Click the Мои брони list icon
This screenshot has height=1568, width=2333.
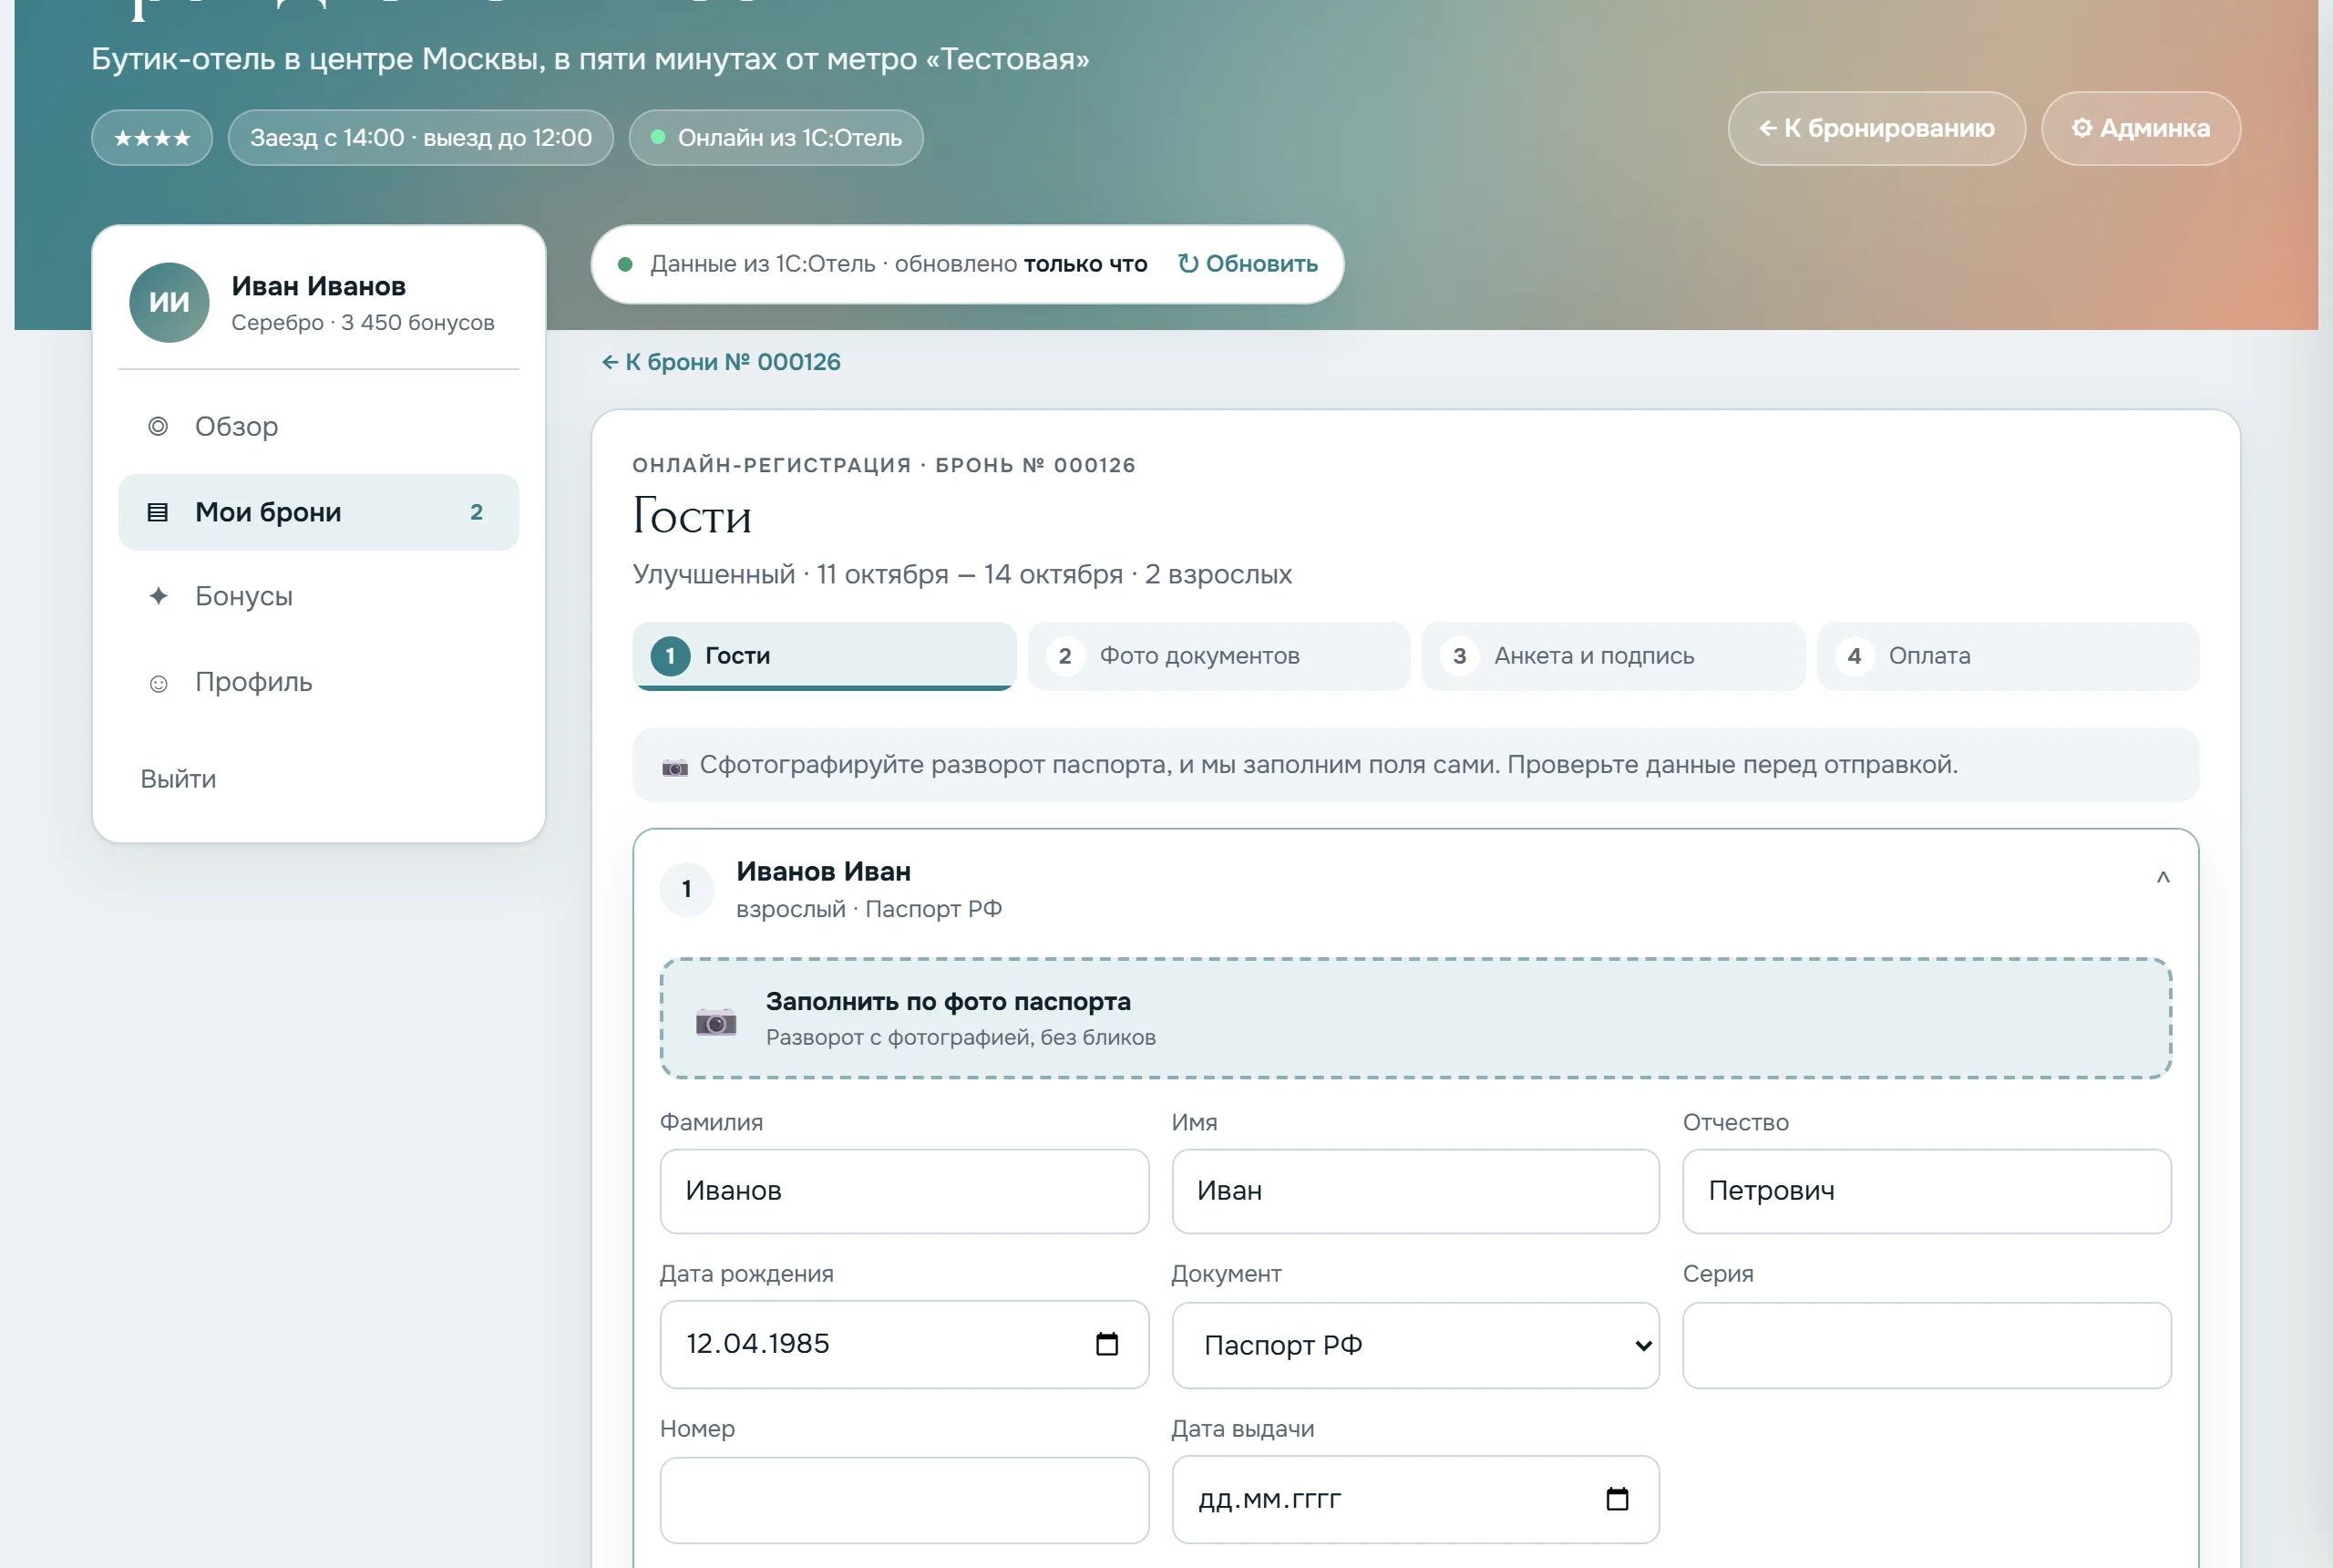pyautogui.click(x=158, y=512)
